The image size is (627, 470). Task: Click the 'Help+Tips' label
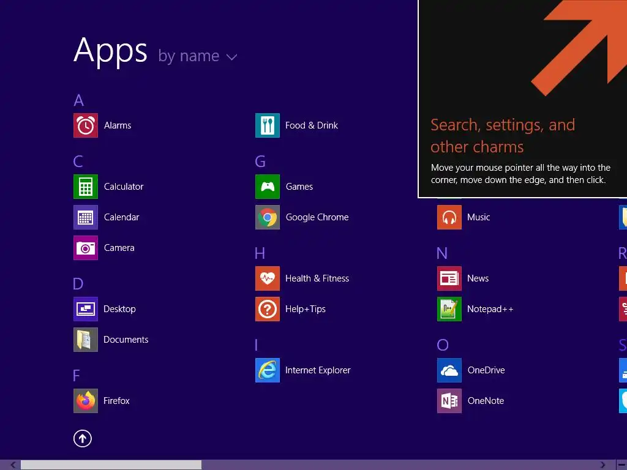tap(306, 309)
